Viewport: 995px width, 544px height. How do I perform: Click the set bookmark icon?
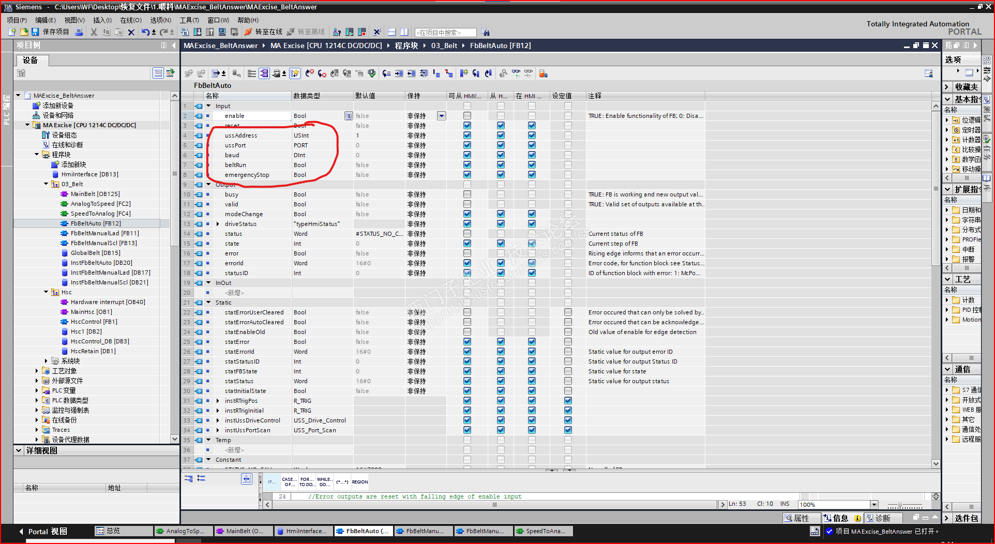pos(463,73)
